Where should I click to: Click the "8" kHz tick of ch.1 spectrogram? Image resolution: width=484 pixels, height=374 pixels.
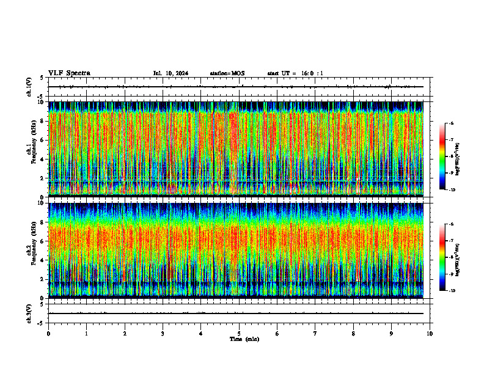[43, 121]
